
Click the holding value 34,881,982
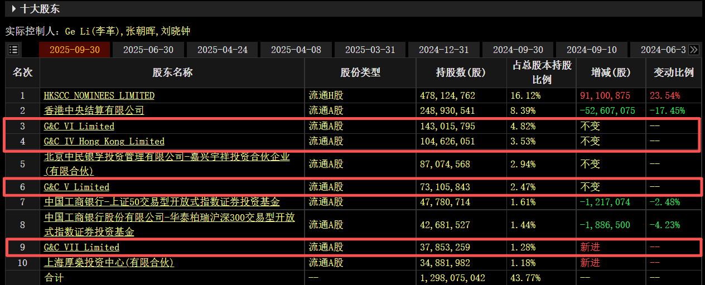click(445, 262)
